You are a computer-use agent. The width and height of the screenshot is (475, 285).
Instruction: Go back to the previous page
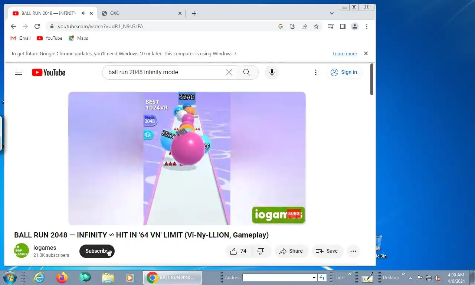[13, 26]
